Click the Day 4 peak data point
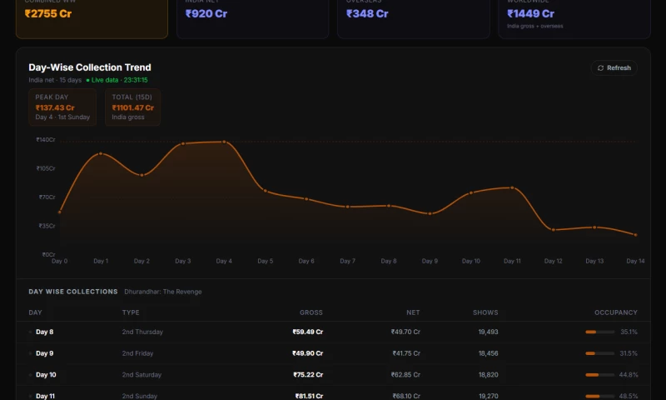Image resolution: width=666 pixels, height=400 pixels. tap(224, 142)
